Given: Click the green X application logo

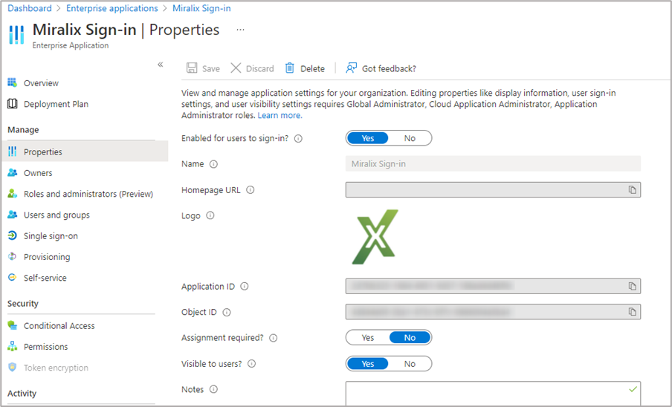Looking at the screenshot, I should click(x=375, y=237).
